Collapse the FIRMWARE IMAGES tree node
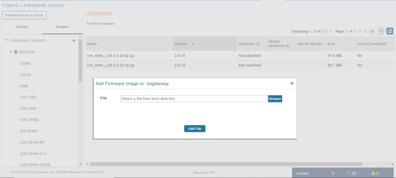 pos(6,41)
